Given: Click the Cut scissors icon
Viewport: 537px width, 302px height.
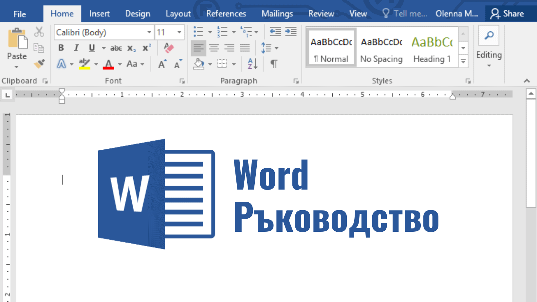Looking at the screenshot, I should click(x=39, y=32).
